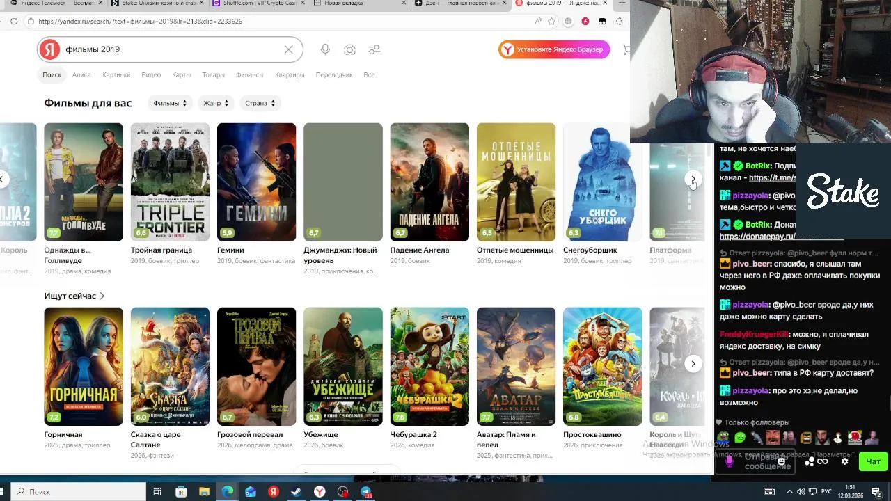Viewport: 891px width, 501px height.
Task: Click the Windows taskbar search box 'Поиск'
Action: (77, 492)
